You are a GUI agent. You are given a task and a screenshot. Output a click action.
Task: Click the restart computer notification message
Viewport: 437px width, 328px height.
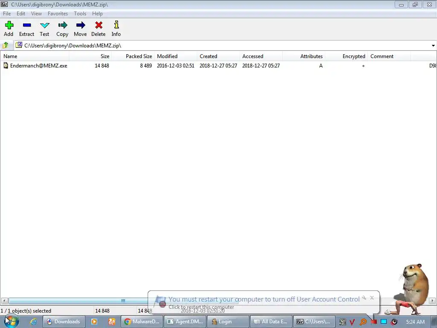click(264, 299)
